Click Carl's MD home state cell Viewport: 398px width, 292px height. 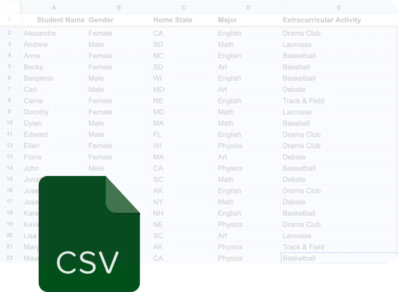(x=184, y=89)
